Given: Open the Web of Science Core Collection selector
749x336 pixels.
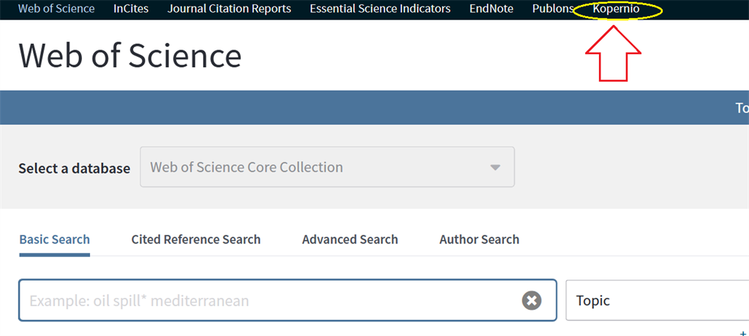Looking at the screenshot, I should [x=327, y=167].
